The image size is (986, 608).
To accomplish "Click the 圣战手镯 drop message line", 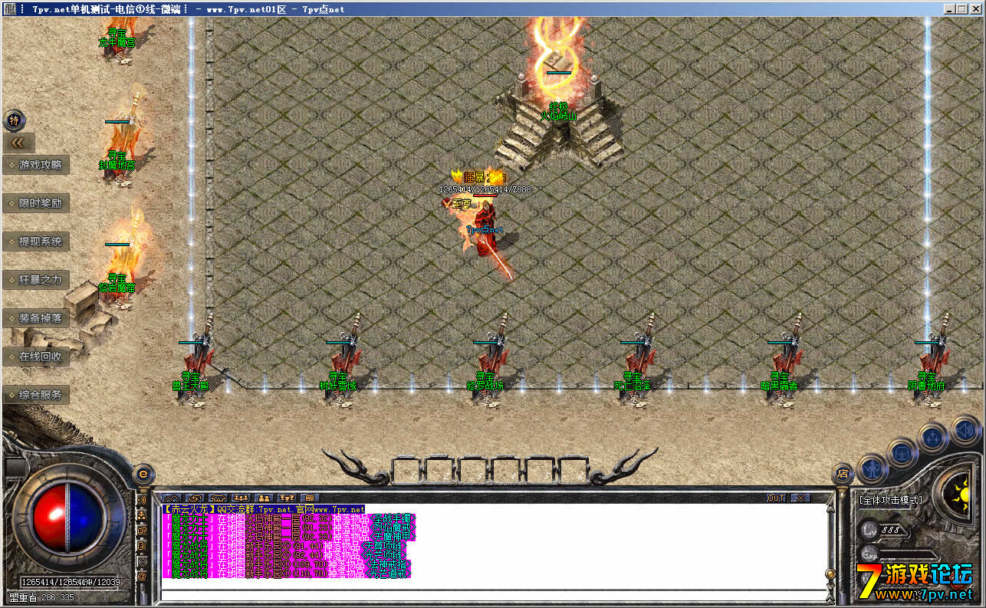I will (x=290, y=518).
